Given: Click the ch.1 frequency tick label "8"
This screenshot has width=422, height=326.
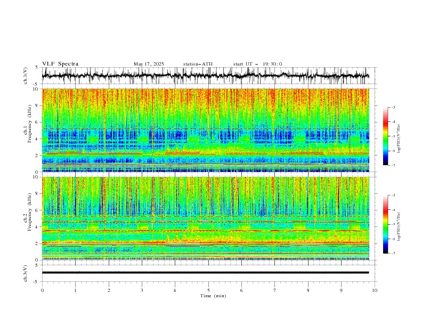Looking at the screenshot, I should (x=38, y=105).
